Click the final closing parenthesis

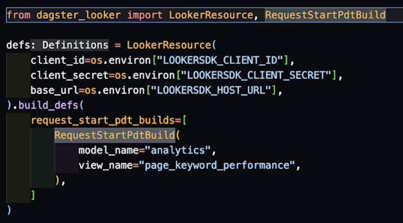[x=9, y=210]
